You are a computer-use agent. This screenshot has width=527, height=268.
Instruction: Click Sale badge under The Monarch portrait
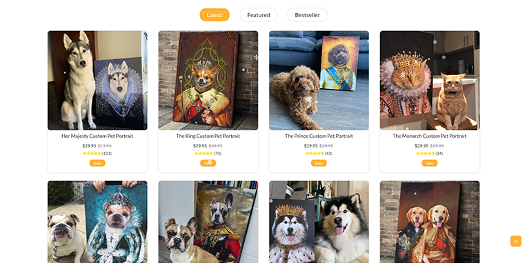coord(430,163)
